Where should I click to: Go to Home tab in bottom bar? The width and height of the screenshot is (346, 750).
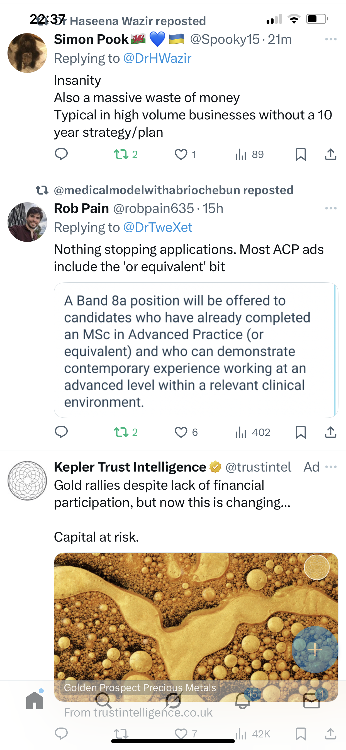point(35,701)
